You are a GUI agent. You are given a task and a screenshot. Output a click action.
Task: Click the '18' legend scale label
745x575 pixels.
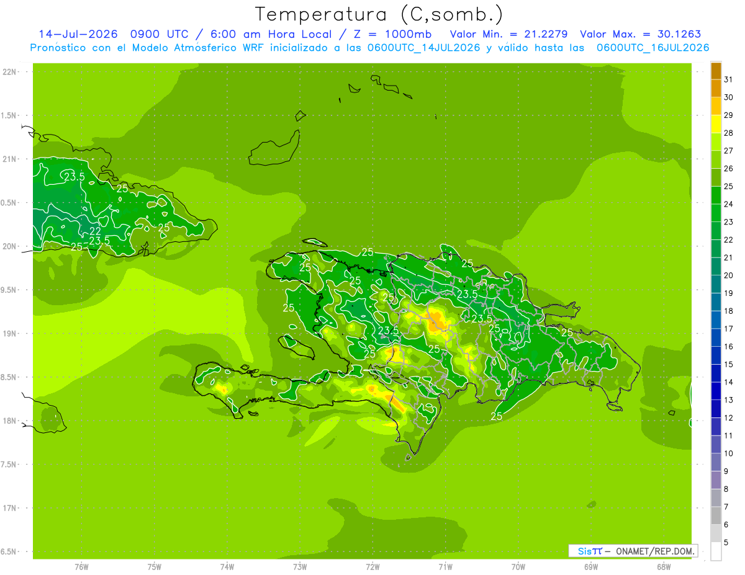point(729,311)
